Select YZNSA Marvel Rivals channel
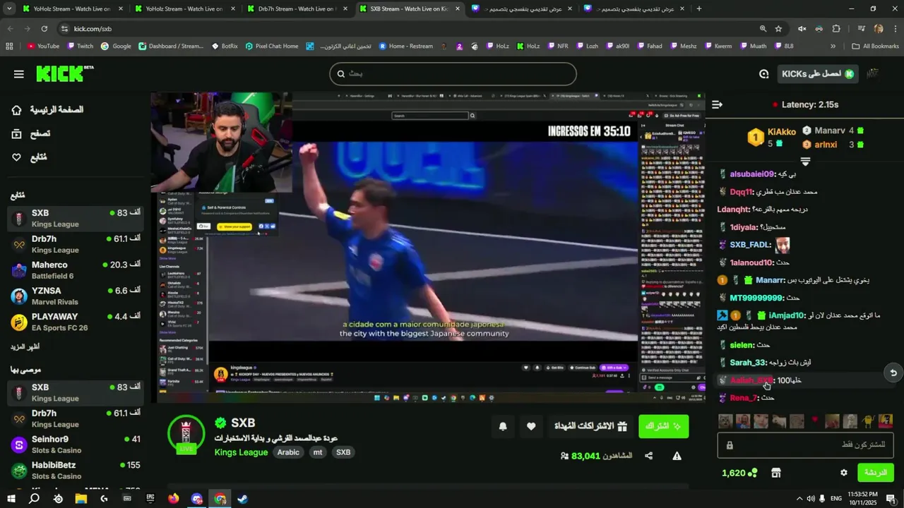The image size is (904, 508). (75, 296)
